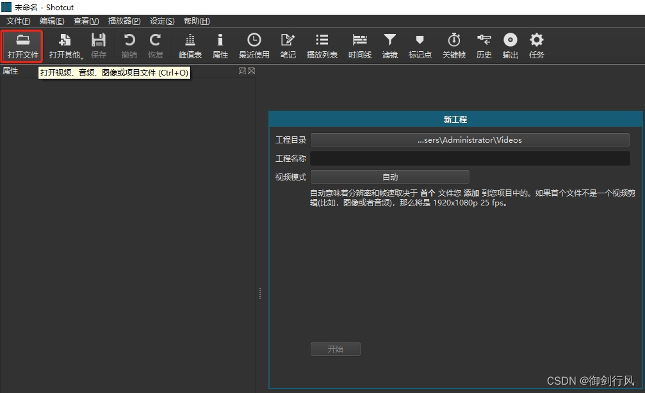Open the 播放器(P) menu

click(124, 21)
